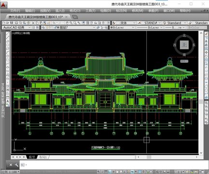Select the Erase tool in Modify toolbar
The width and height of the screenshot is (209, 174).
click(206, 33)
